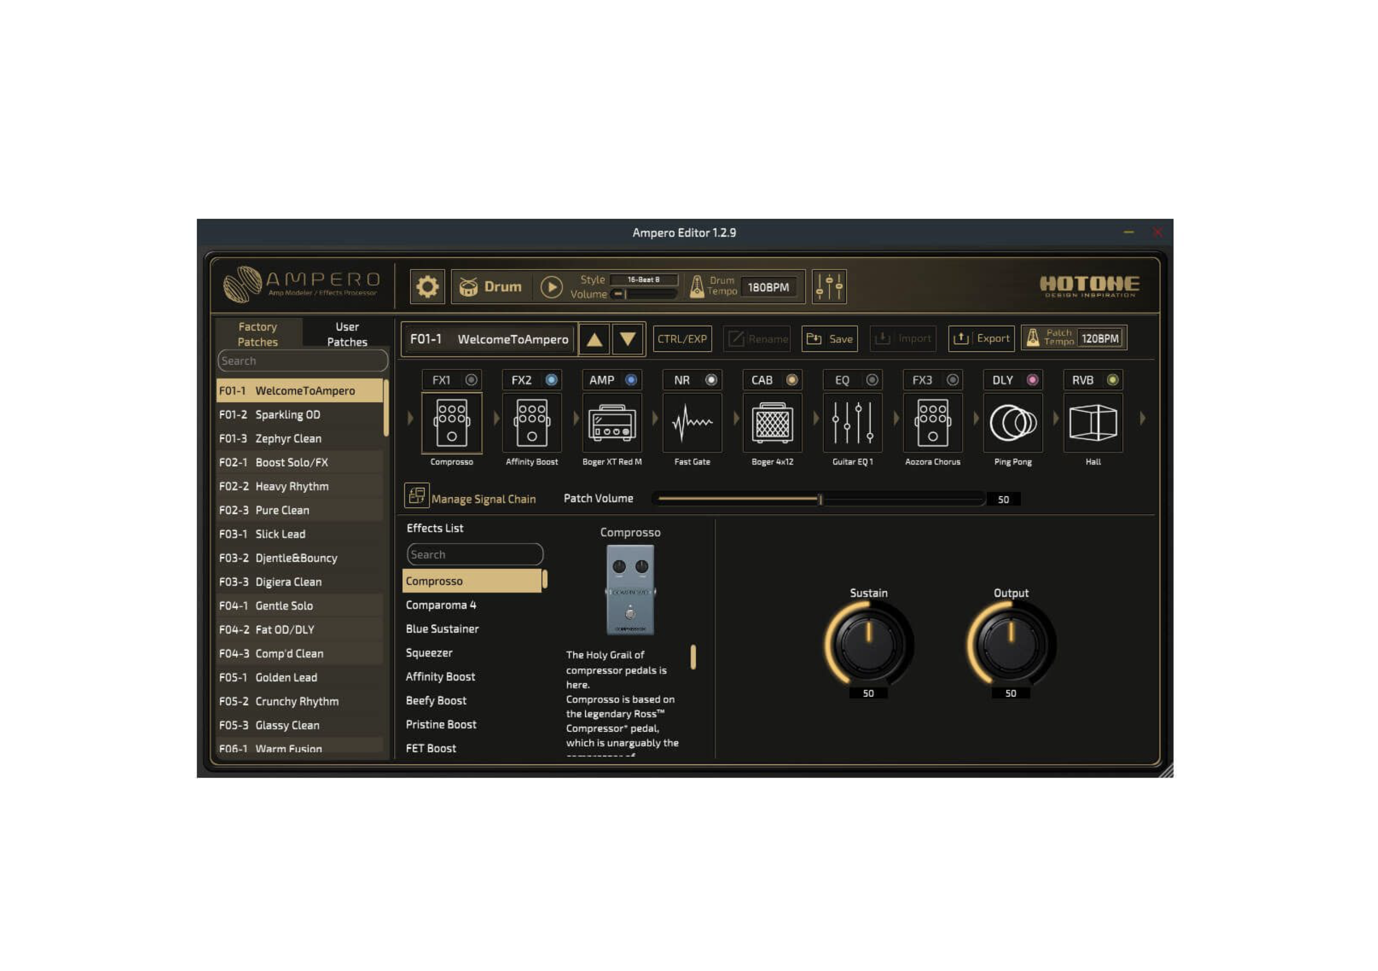
Task: Toggle the FX1 module on/off
Action: (471, 380)
